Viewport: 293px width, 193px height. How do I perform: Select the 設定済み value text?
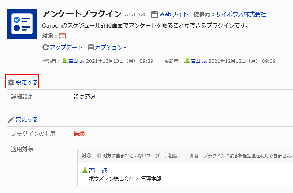85,96
